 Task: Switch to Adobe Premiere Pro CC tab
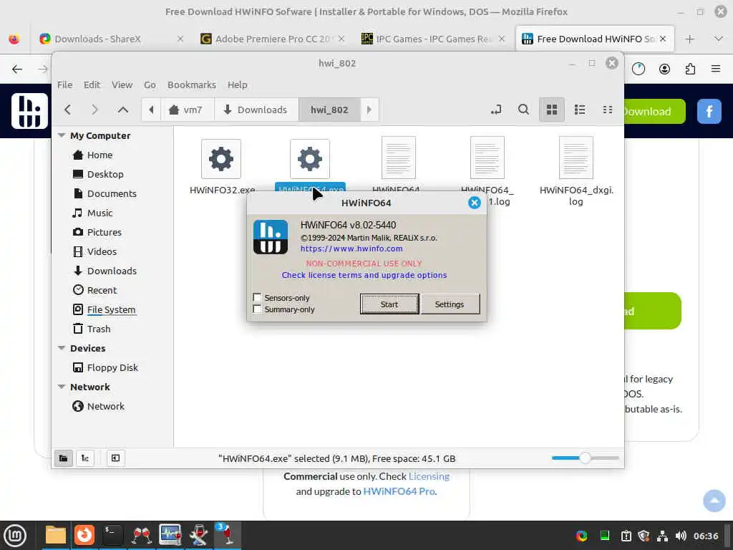(x=273, y=39)
